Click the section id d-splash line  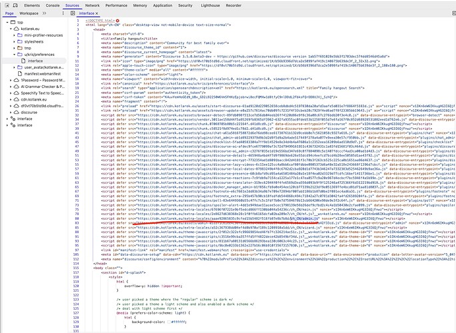pyautogui.click(x=123, y=272)
